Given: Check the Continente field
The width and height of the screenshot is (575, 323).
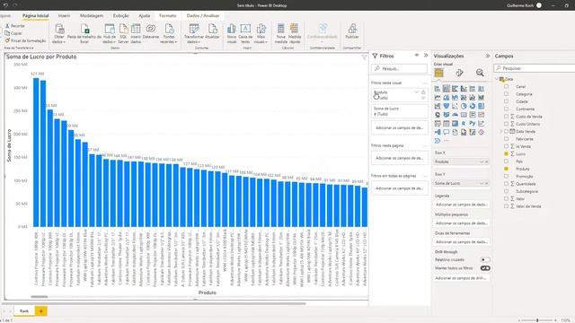Looking at the screenshot, I should pos(507,109).
